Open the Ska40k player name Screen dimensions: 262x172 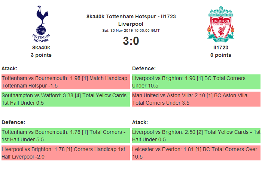click(41, 47)
